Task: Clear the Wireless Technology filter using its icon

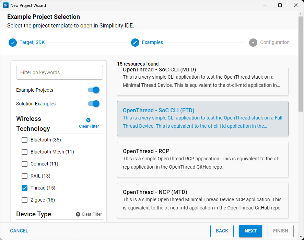Action: 89,120
